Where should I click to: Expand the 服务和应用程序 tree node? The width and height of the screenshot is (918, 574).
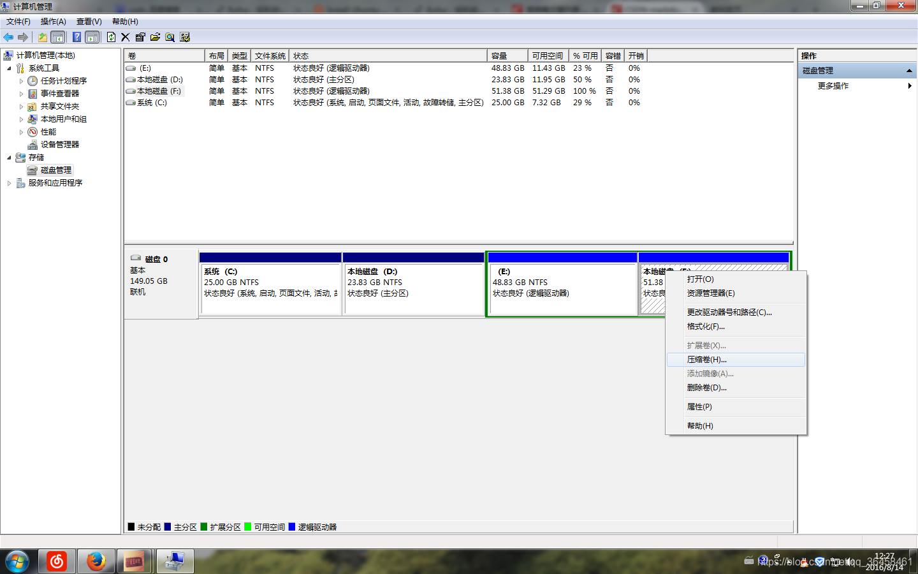coord(9,183)
